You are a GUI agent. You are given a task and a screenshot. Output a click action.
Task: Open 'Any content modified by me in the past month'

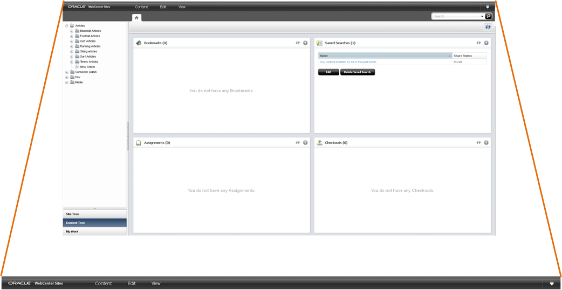click(x=348, y=62)
